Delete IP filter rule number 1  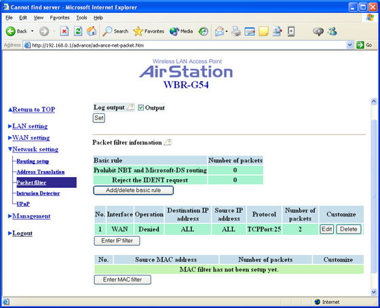click(x=349, y=229)
